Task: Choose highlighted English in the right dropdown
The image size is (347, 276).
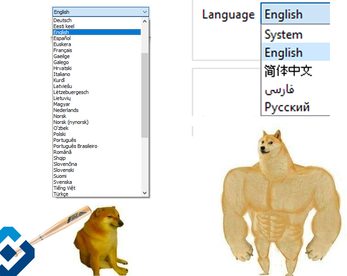Action: pos(295,52)
